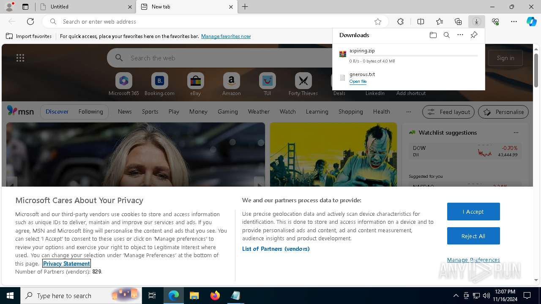Open Windows Start menu
This screenshot has width=541, height=304.
[x=10, y=296]
